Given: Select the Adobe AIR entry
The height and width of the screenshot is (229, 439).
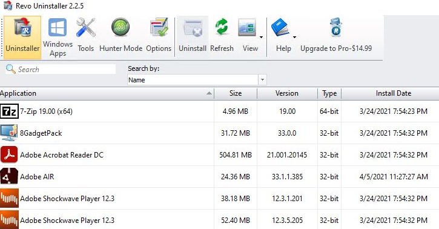Looking at the screenshot, I should click(219, 177).
